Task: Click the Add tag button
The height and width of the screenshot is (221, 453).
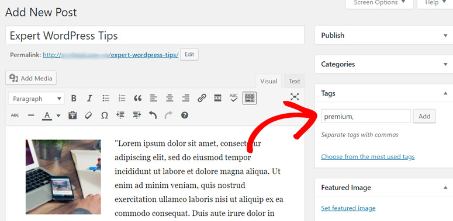Action: [424, 116]
